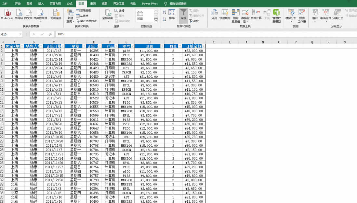The height and width of the screenshot is (203, 357).
Task: Click the Forecast Sheet icon
Action: 302,14
